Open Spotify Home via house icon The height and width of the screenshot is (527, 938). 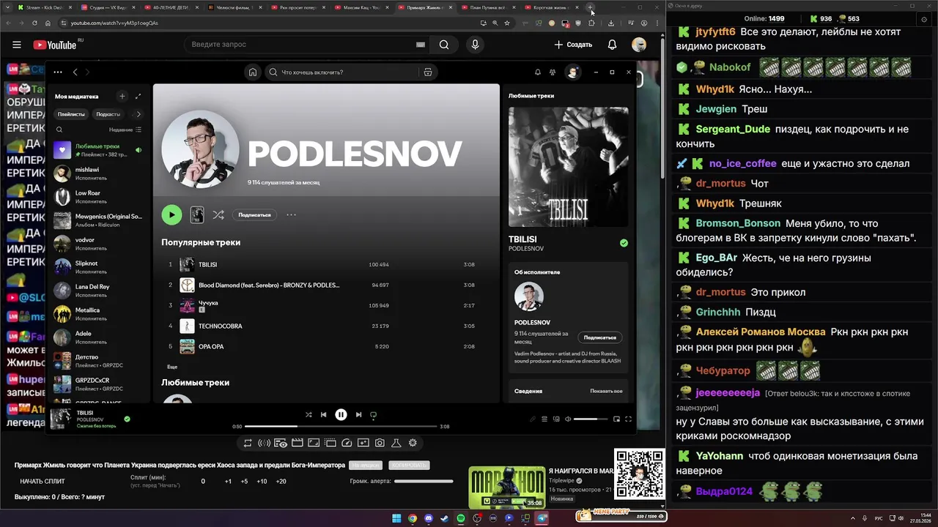(253, 72)
